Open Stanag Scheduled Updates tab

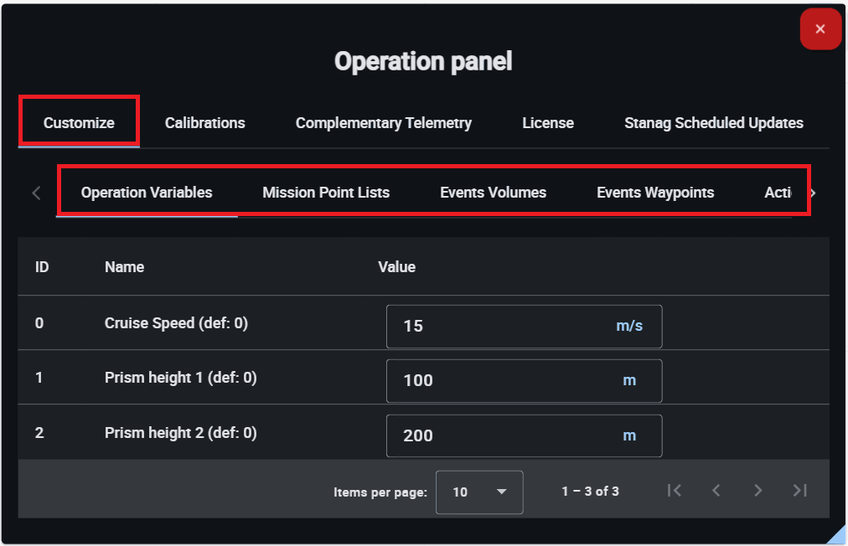[x=713, y=123]
